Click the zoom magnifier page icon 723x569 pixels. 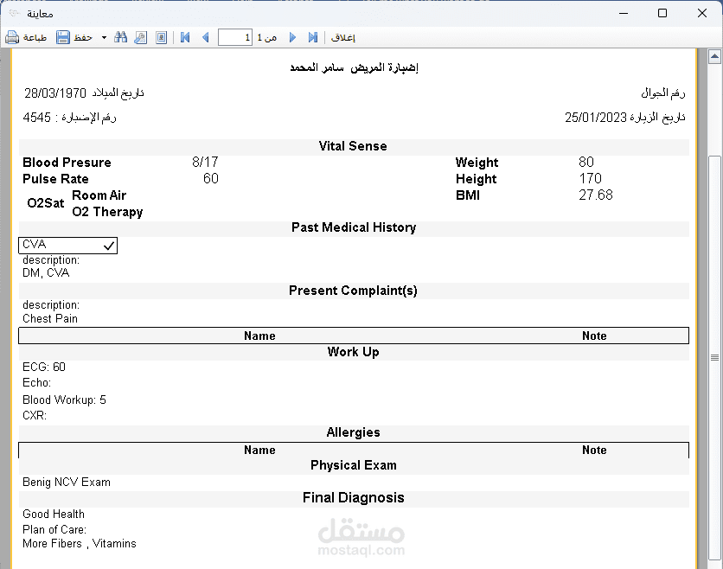[x=141, y=37]
